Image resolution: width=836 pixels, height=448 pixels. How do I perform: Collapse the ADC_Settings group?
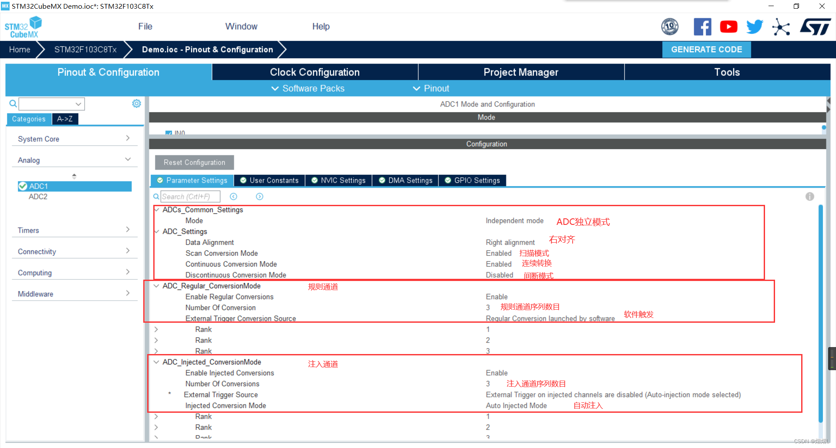(x=156, y=231)
